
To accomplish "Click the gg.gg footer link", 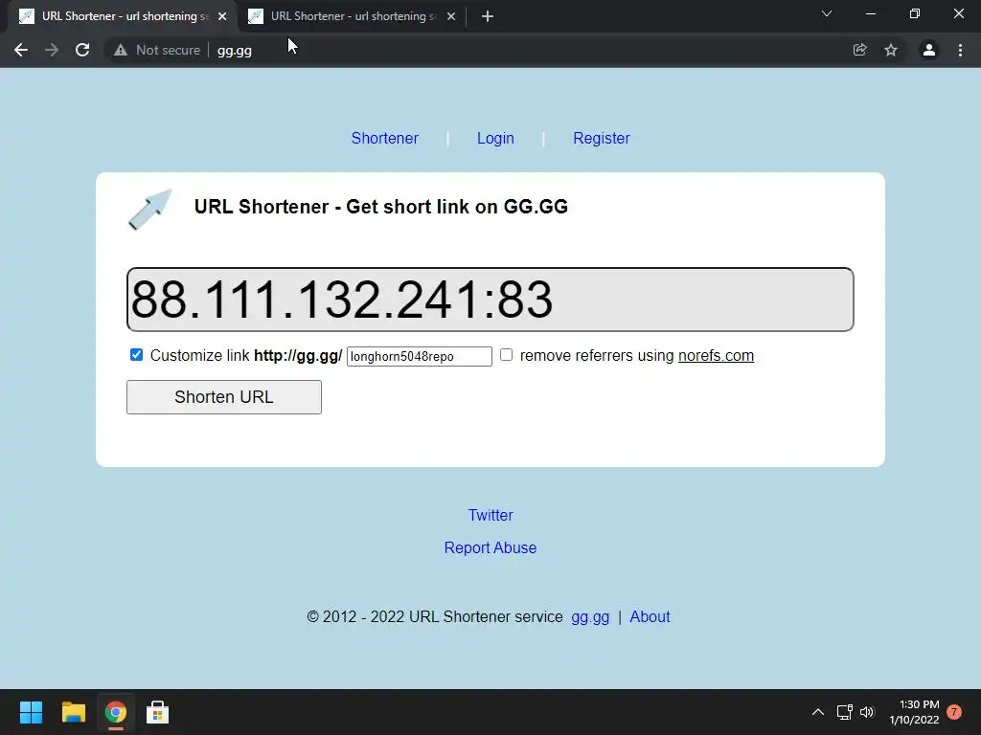I will pyautogui.click(x=590, y=617).
